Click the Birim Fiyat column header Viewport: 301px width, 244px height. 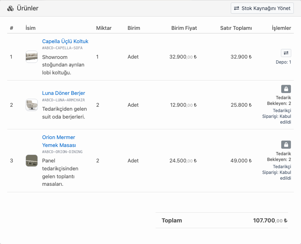pyautogui.click(x=184, y=28)
